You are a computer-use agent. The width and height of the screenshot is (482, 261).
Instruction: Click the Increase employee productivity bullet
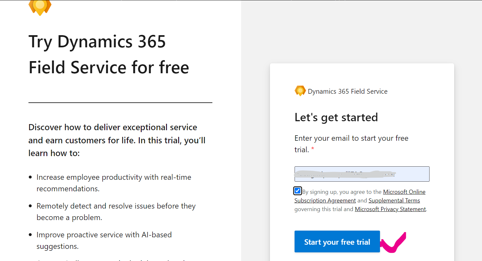(114, 183)
